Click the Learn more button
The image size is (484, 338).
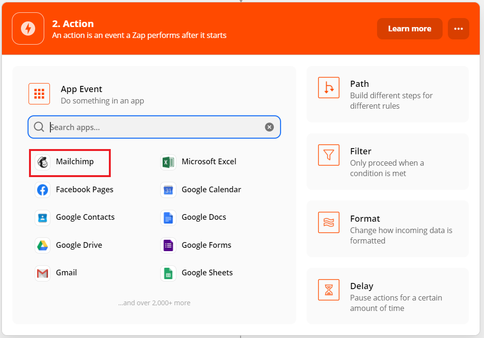point(410,28)
